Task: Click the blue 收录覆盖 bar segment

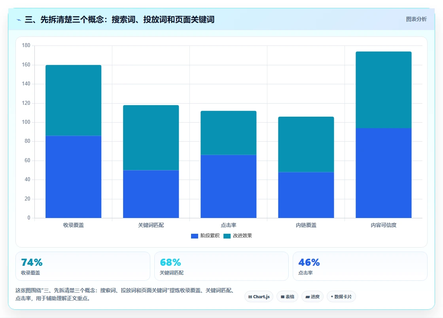Action: [x=74, y=177]
